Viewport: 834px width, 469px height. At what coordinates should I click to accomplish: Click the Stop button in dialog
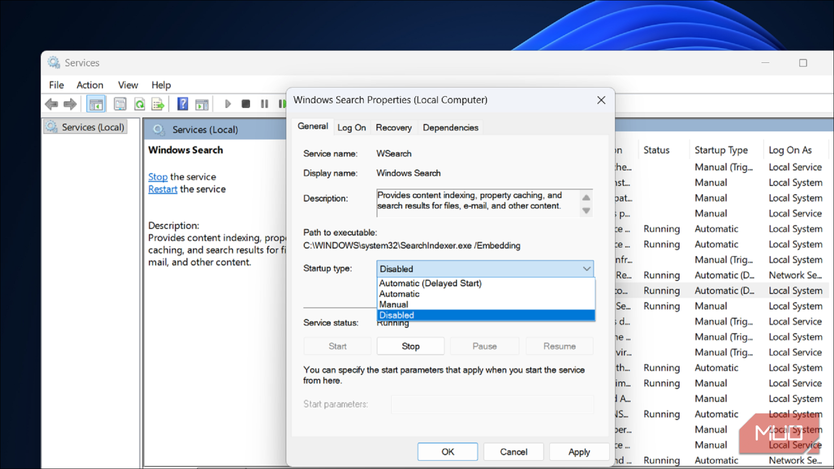(x=410, y=346)
